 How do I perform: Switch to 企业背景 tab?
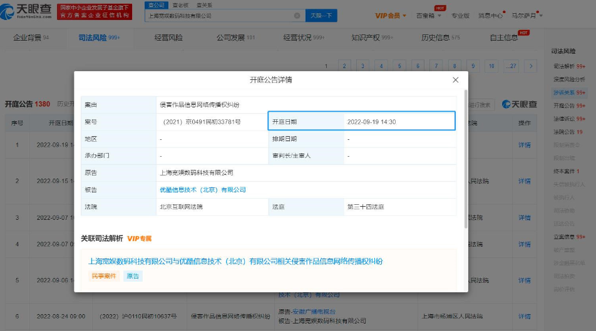coord(31,37)
